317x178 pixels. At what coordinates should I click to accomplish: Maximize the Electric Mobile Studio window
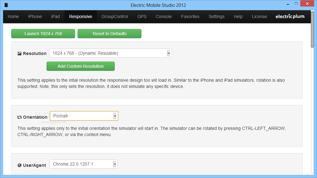[296, 4]
